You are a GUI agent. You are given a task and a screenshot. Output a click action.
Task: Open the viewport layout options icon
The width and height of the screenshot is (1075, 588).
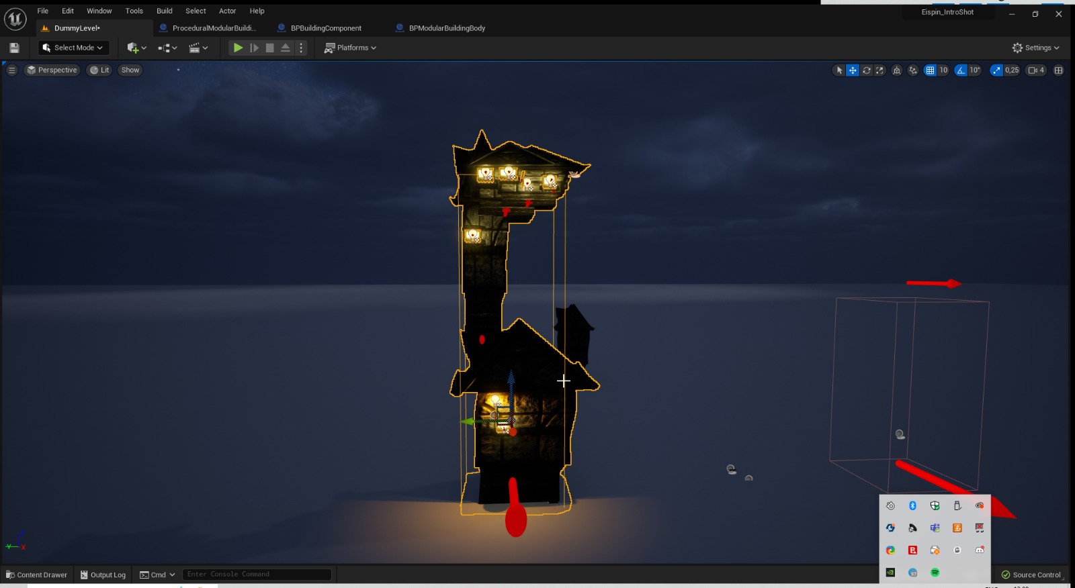pos(1058,70)
